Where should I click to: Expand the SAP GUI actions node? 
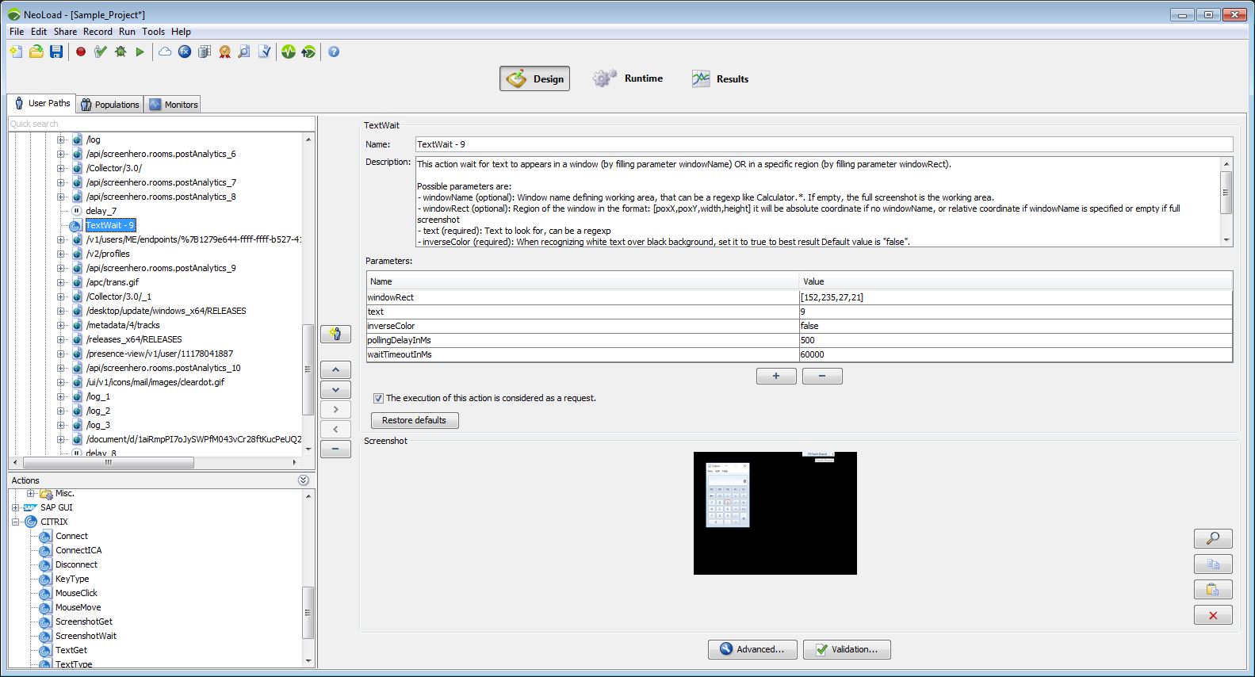[x=15, y=507]
